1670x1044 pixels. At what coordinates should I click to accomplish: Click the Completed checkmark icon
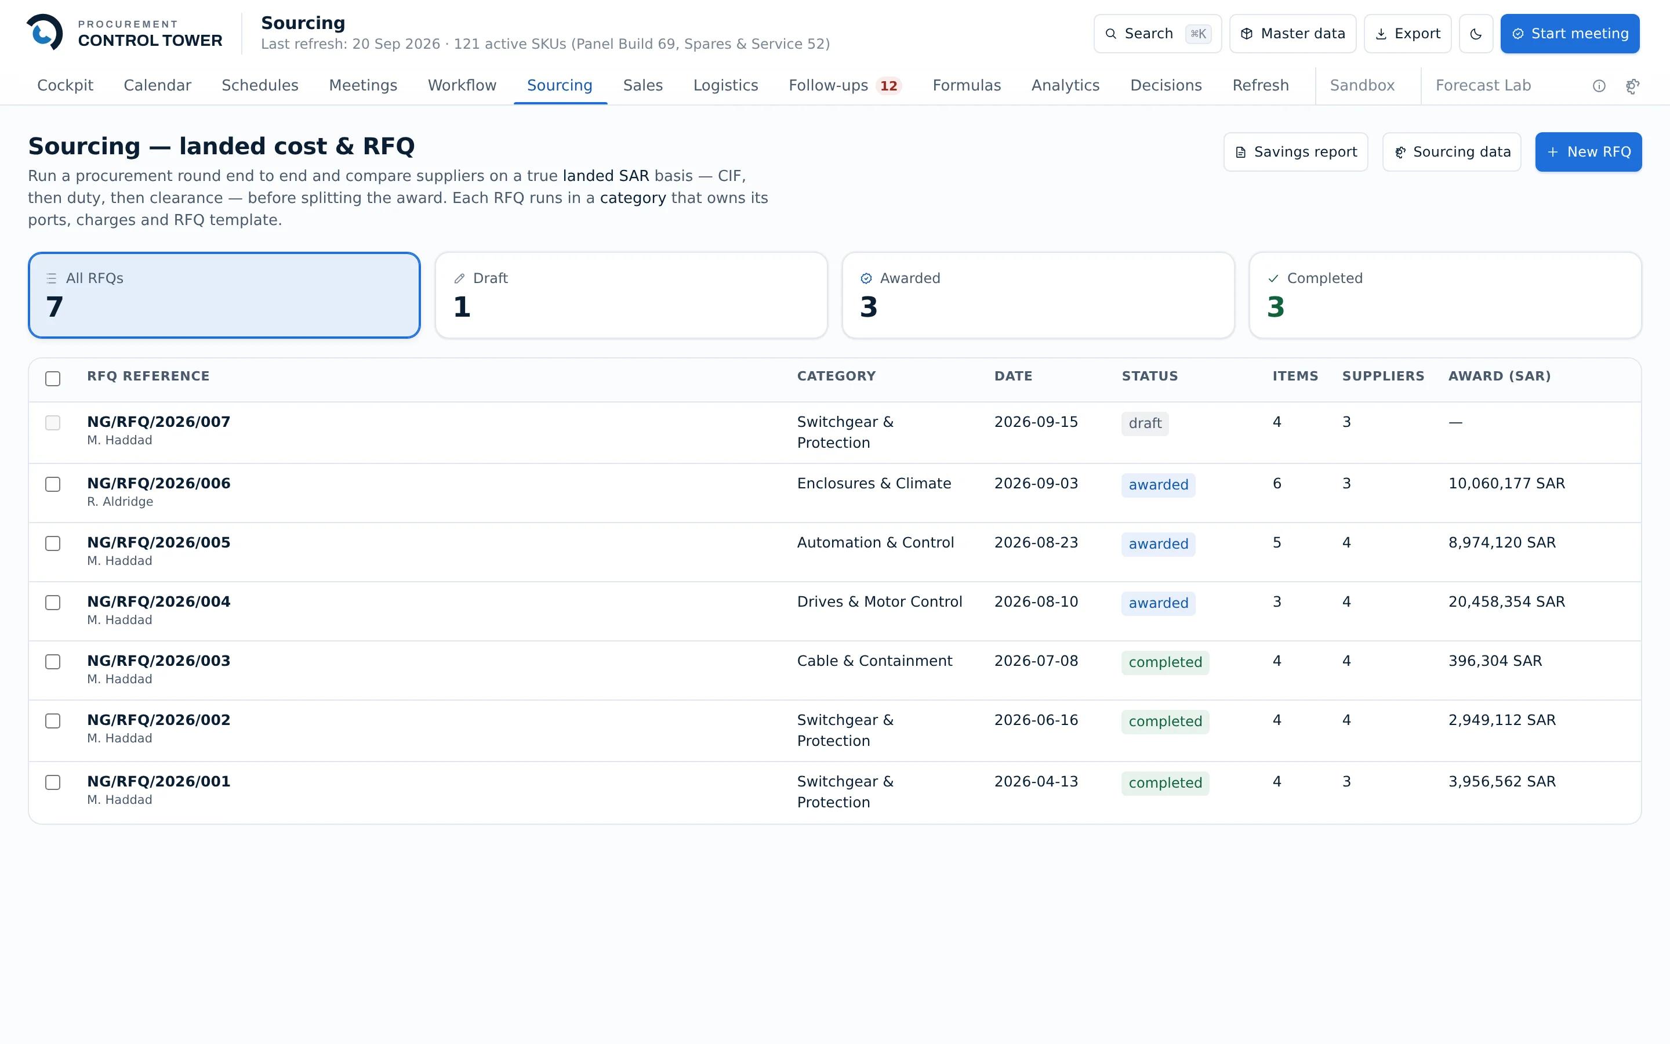click(1273, 278)
